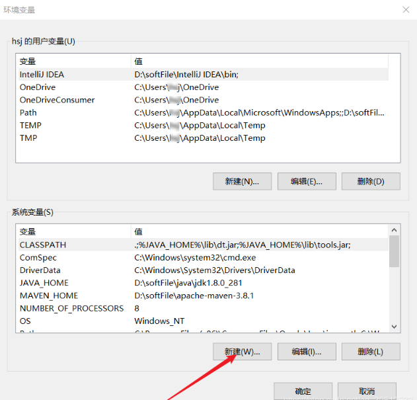
Task: Confirm the dialog with the OK button
Action: click(303, 391)
